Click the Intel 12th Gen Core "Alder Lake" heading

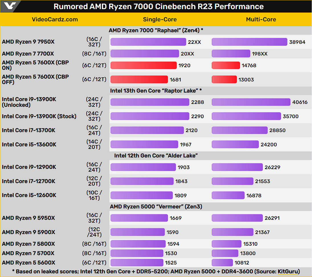[x=156, y=155]
